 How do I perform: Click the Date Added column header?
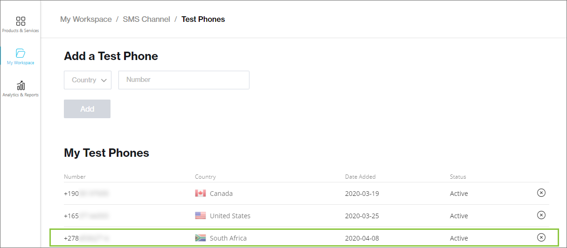(360, 177)
